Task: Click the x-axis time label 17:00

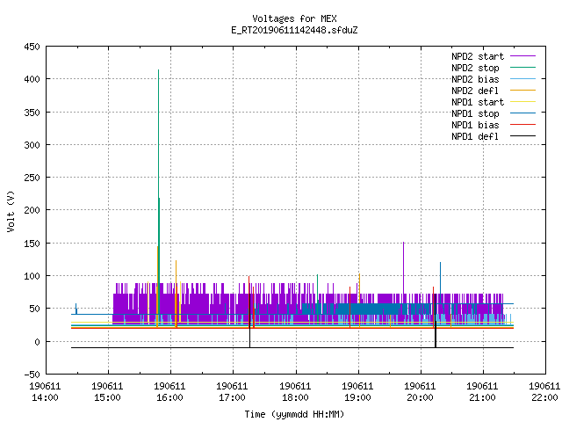Action: (232, 398)
